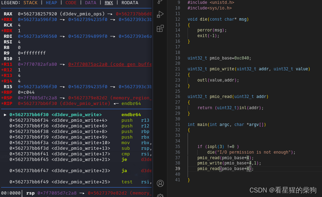The height and width of the screenshot is (197, 322).
Task: Select the RDI register name
Action: (8, 36)
